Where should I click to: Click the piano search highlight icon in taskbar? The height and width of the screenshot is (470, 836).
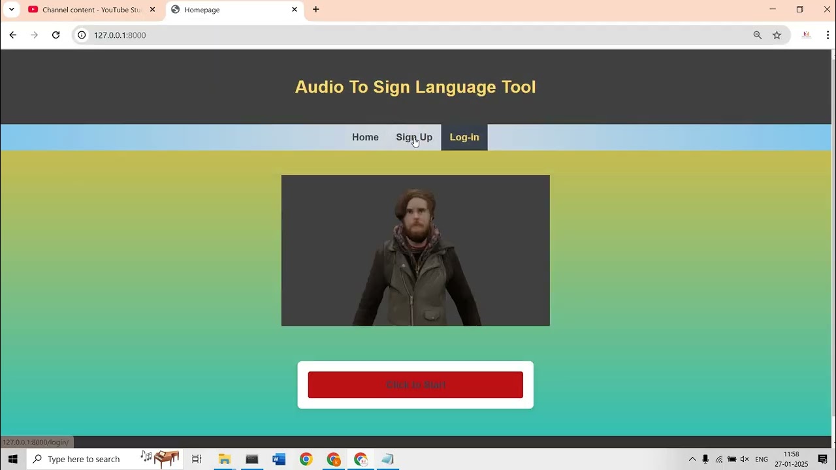click(161, 459)
